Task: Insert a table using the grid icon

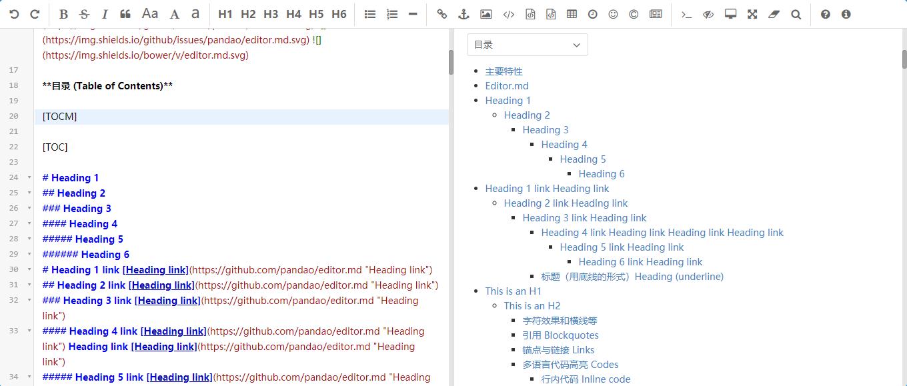Action: pos(572,14)
